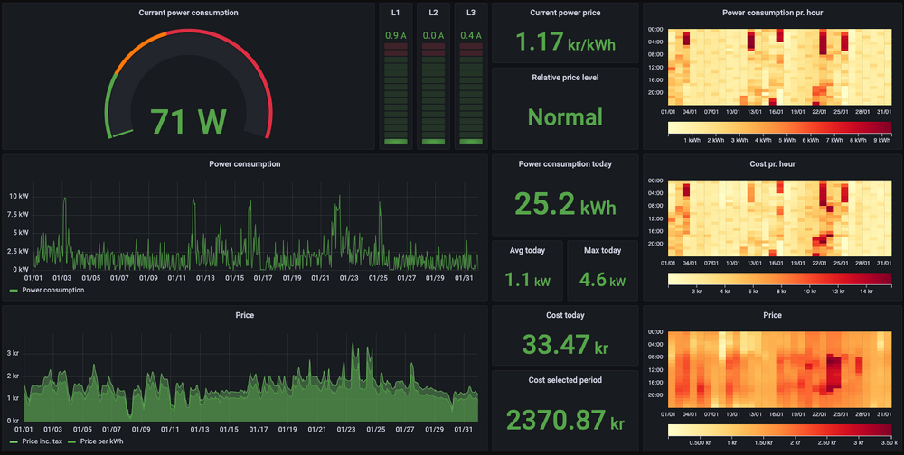
Task: Click the L2 bar gauge showing 0.0 A
Action: 433,90
